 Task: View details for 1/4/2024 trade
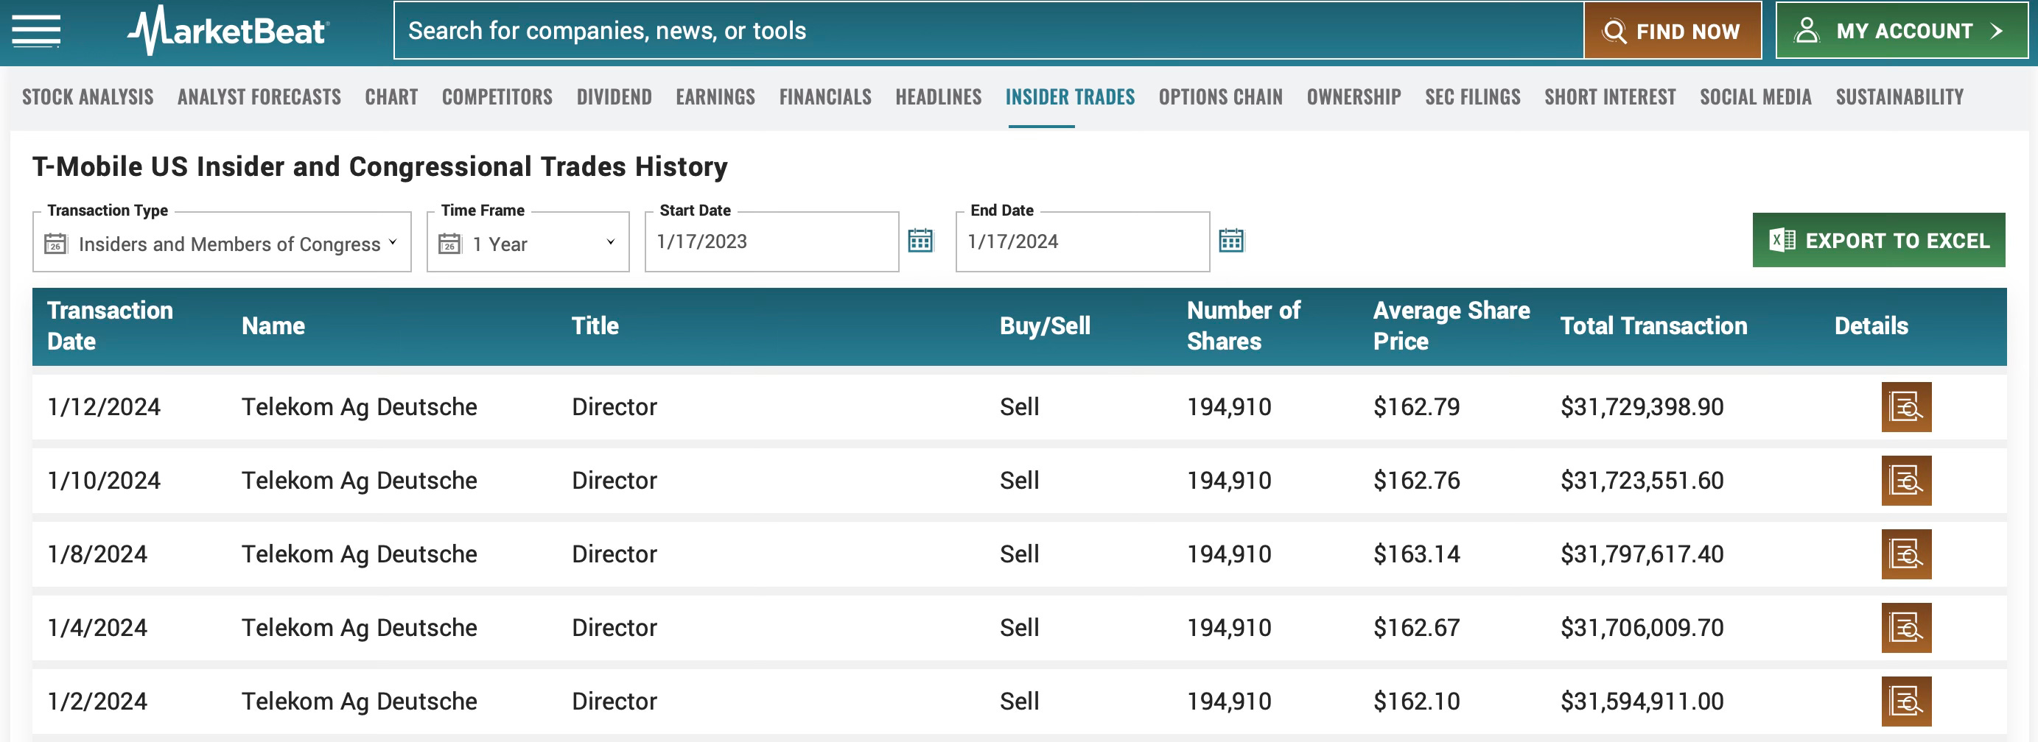[1906, 627]
